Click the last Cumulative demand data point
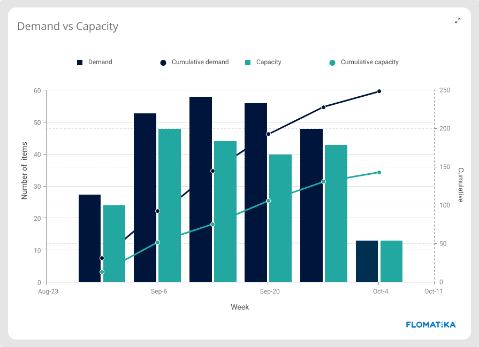The height and width of the screenshot is (347, 479). pos(378,91)
